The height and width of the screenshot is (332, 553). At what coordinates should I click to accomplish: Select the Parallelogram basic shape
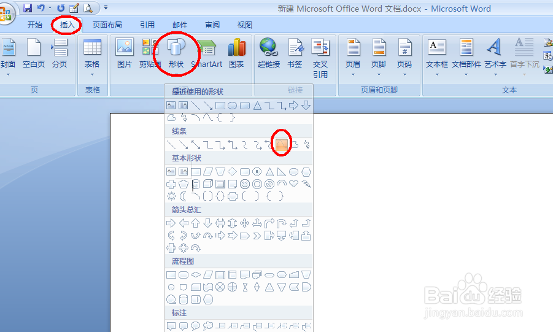[208, 172]
